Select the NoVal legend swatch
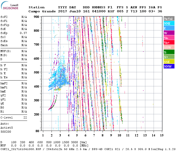 (169, 19)
